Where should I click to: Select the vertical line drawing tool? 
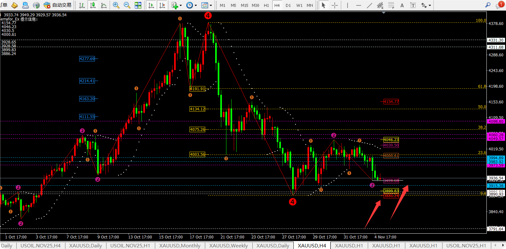pyautogui.click(x=347, y=5)
